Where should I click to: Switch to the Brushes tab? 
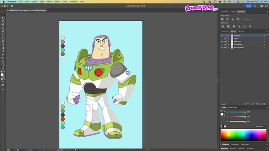(233, 148)
